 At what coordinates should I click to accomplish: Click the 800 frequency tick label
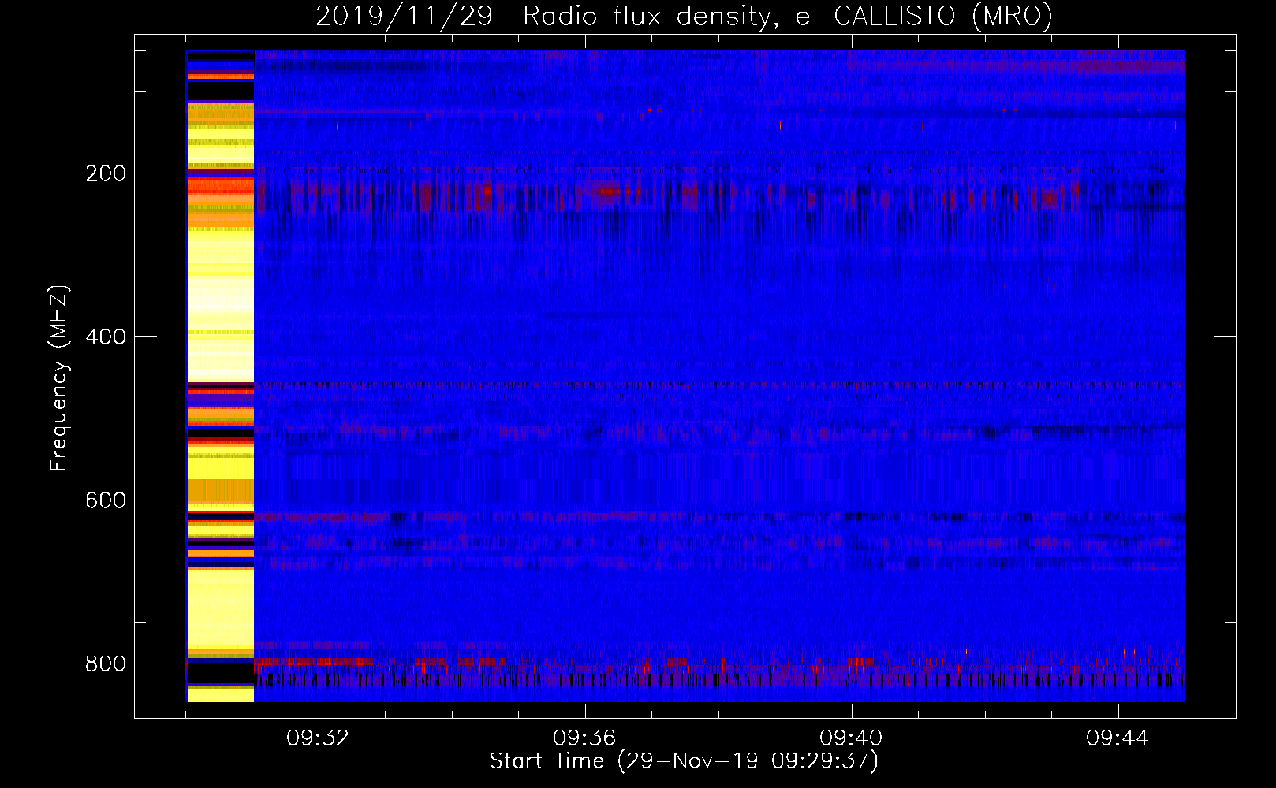tap(105, 663)
